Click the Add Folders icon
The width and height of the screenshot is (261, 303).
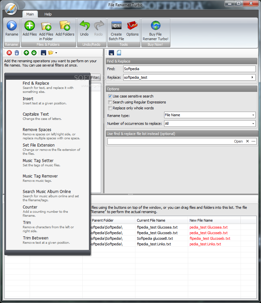pos(65,25)
